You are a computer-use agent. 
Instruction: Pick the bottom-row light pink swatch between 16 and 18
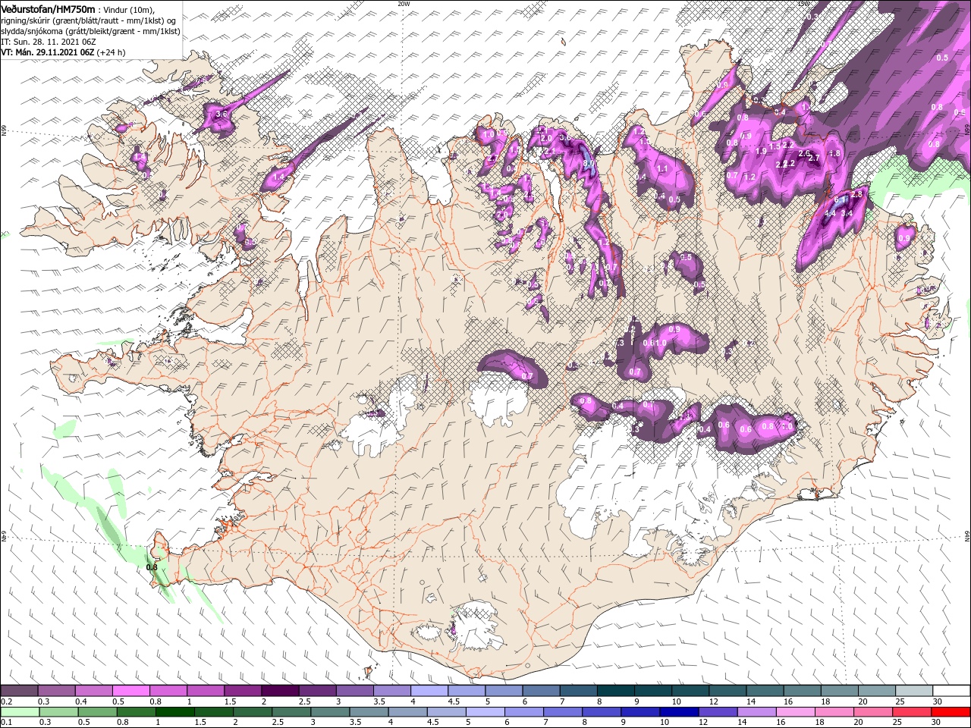tap(794, 712)
